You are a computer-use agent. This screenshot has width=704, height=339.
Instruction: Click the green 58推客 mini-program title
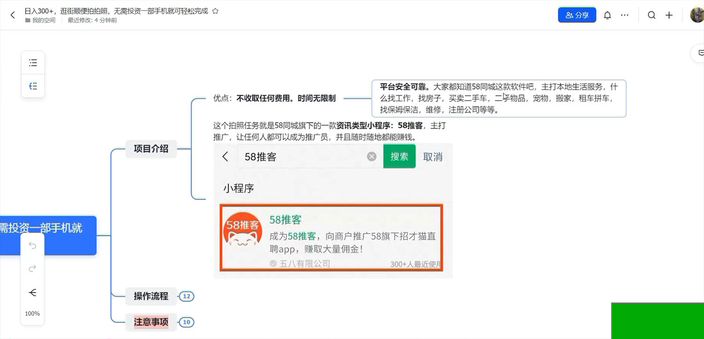pos(285,219)
